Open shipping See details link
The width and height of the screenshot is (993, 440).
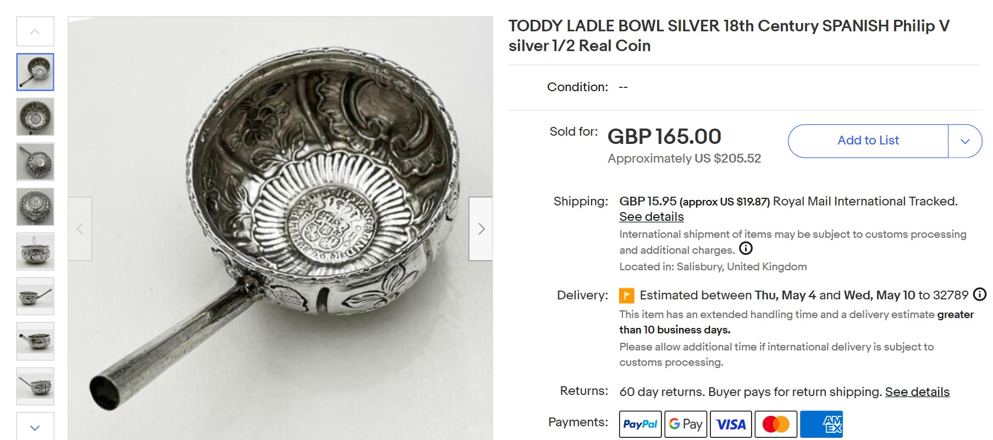click(x=650, y=216)
